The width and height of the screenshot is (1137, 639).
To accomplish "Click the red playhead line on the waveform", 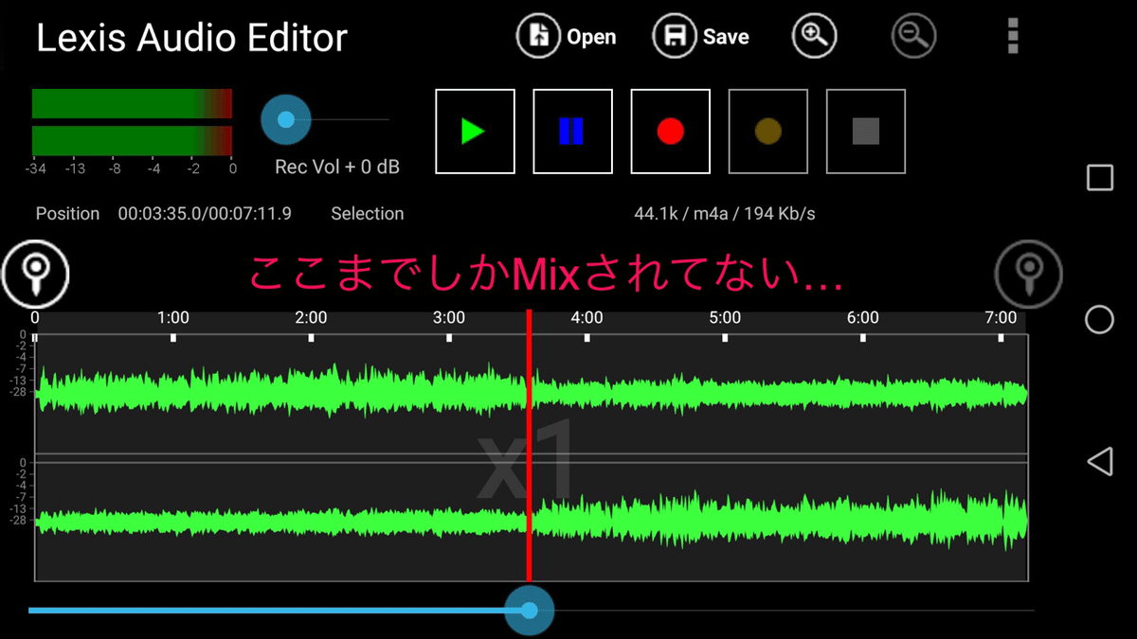I will (x=529, y=445).
